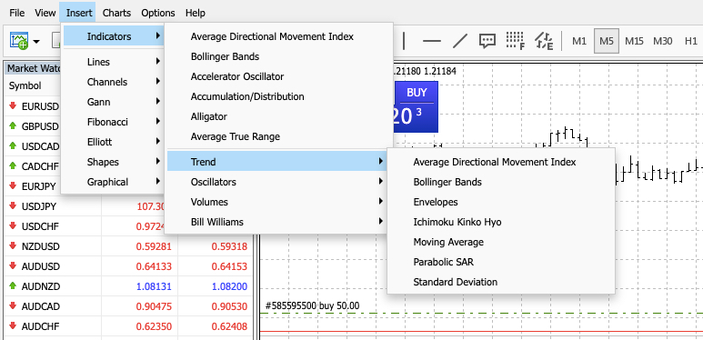Switch chart to M15 timeframe
The image size is (703, 340).
[634, 41]
